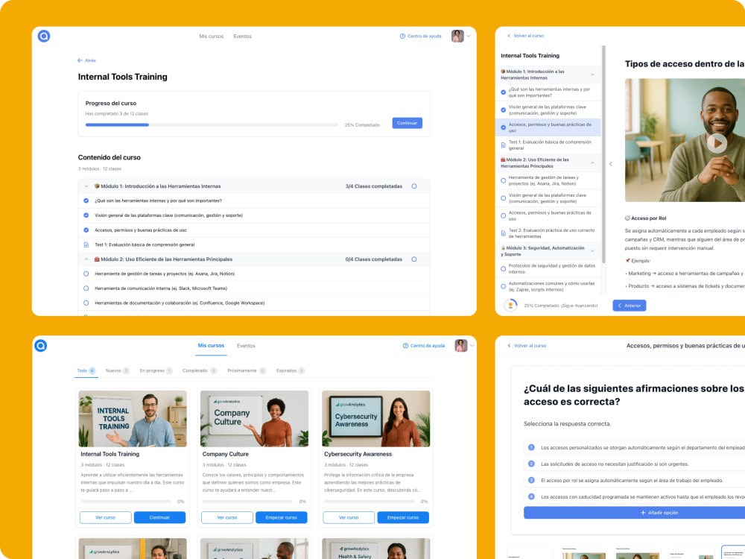Collapse Módulo 1 in lesson sidebar
The width and height of the screenshot is (745, 559).
tap(592, 75)
